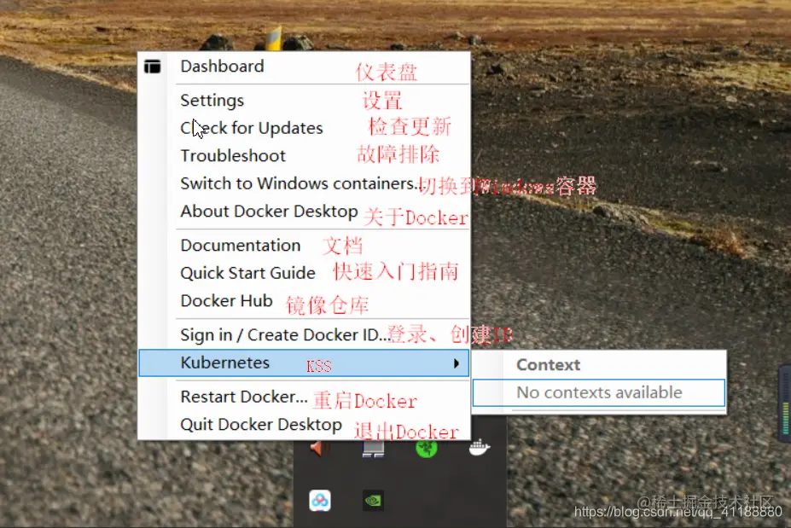The image size is (791, 528).
Task: Click the Docker whale tray icon
Action: [479, 447]
